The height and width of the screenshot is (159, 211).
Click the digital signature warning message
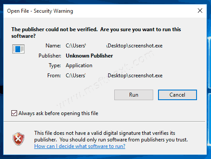click(111, 136)
